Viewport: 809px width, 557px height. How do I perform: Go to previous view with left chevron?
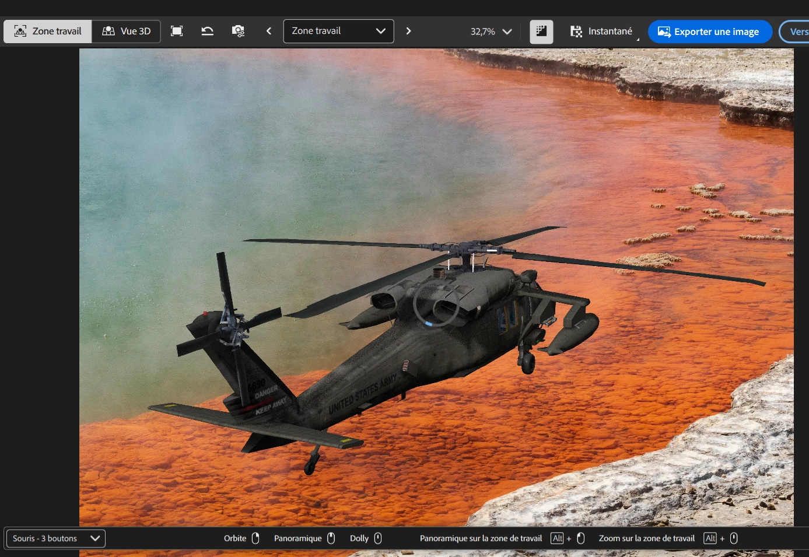[269, 31]
